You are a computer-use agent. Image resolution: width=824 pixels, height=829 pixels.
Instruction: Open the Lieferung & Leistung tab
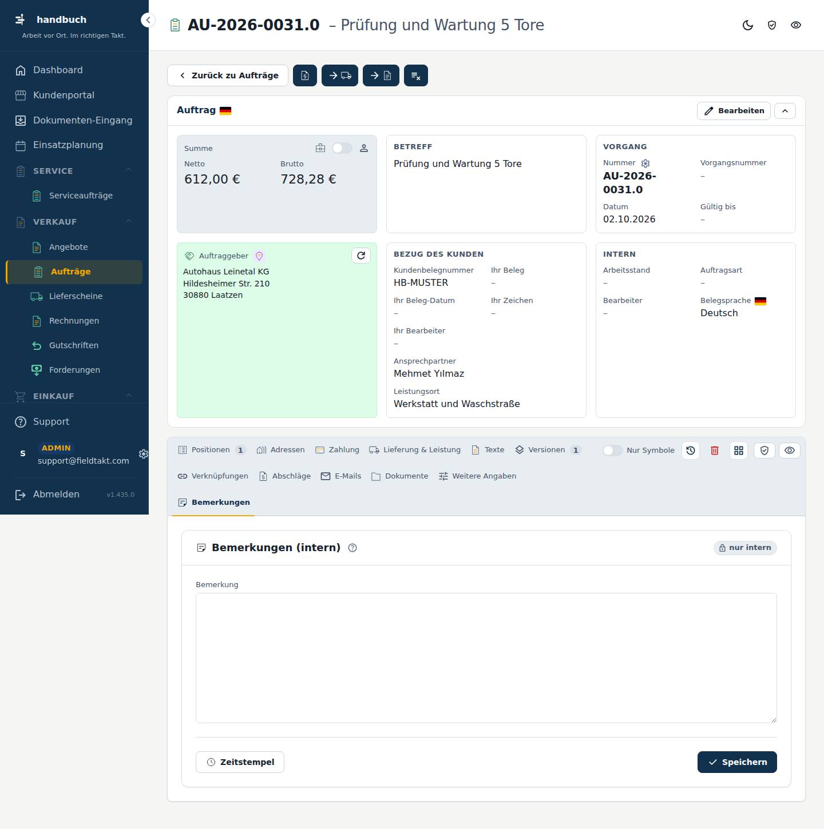point(415,450)
